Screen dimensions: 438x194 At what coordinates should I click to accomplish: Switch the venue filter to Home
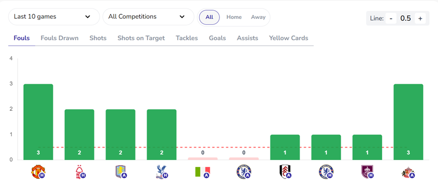click(234, 17)
